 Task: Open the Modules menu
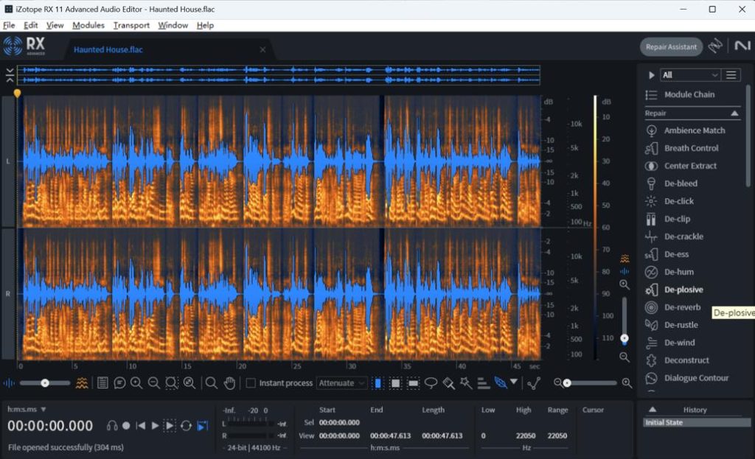tap(88, 24)
